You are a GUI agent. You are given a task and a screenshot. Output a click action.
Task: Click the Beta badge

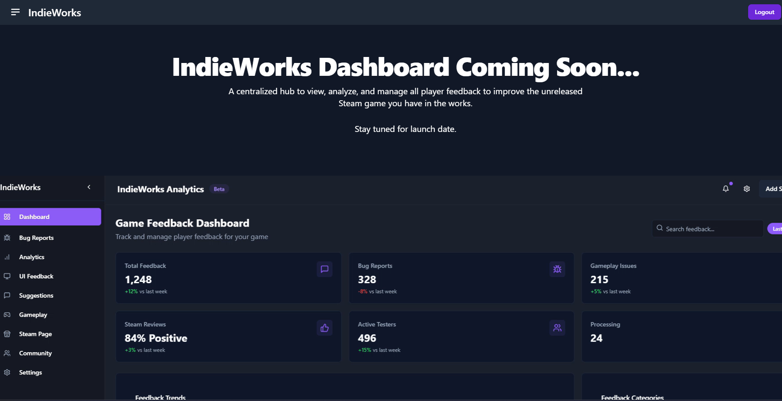pos(219,189)
